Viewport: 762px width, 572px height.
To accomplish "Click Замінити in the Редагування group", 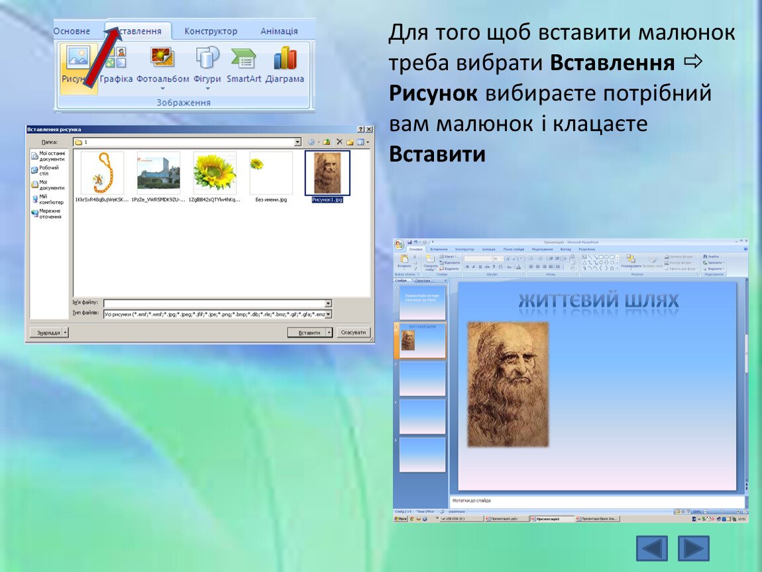I will coord(714,263).
